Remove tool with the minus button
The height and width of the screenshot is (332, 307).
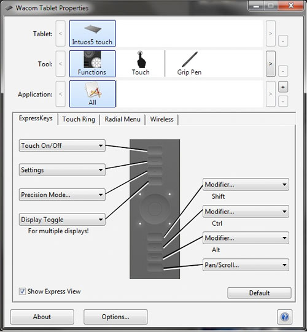[283, 71]
